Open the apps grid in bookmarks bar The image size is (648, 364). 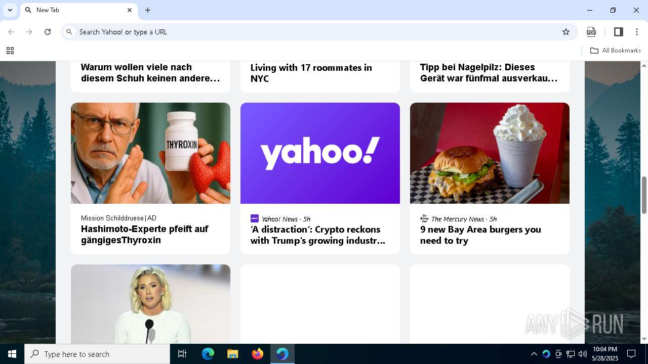pos(10,51)
